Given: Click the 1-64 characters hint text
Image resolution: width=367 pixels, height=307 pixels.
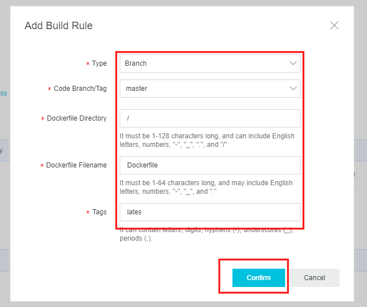Looking at the screenshot, I should pos(206,187).
